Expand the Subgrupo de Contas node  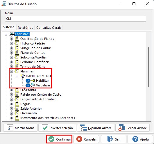[x=12, y=48]
